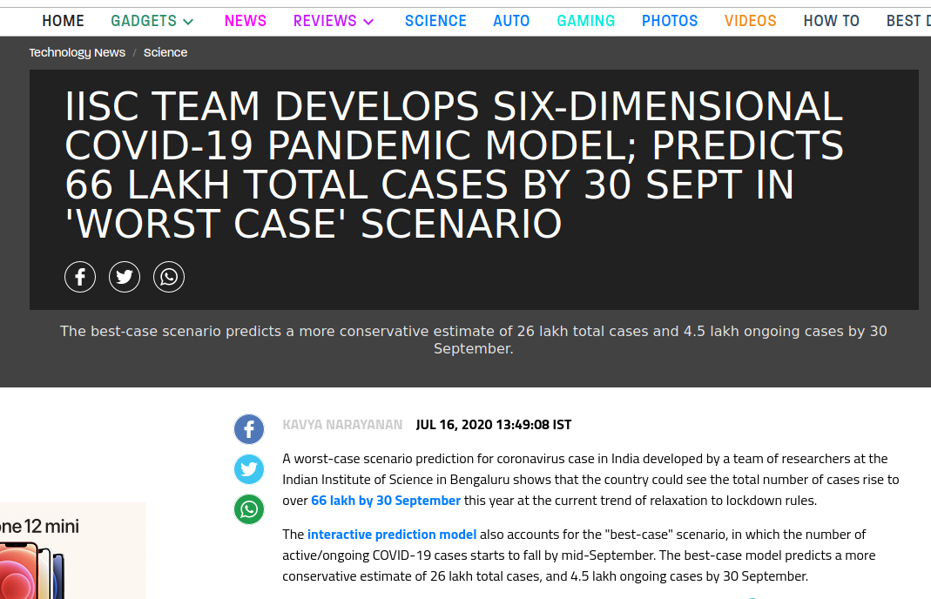The image size is (931, 599).
Task: Share article on Facebook from headline banner
Action: (x=80, y=278)
